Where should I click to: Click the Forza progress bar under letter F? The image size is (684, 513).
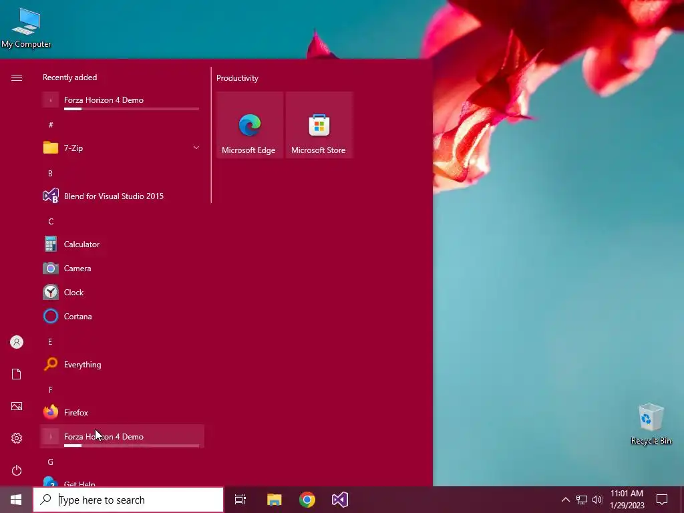click(x=132, y=446)
